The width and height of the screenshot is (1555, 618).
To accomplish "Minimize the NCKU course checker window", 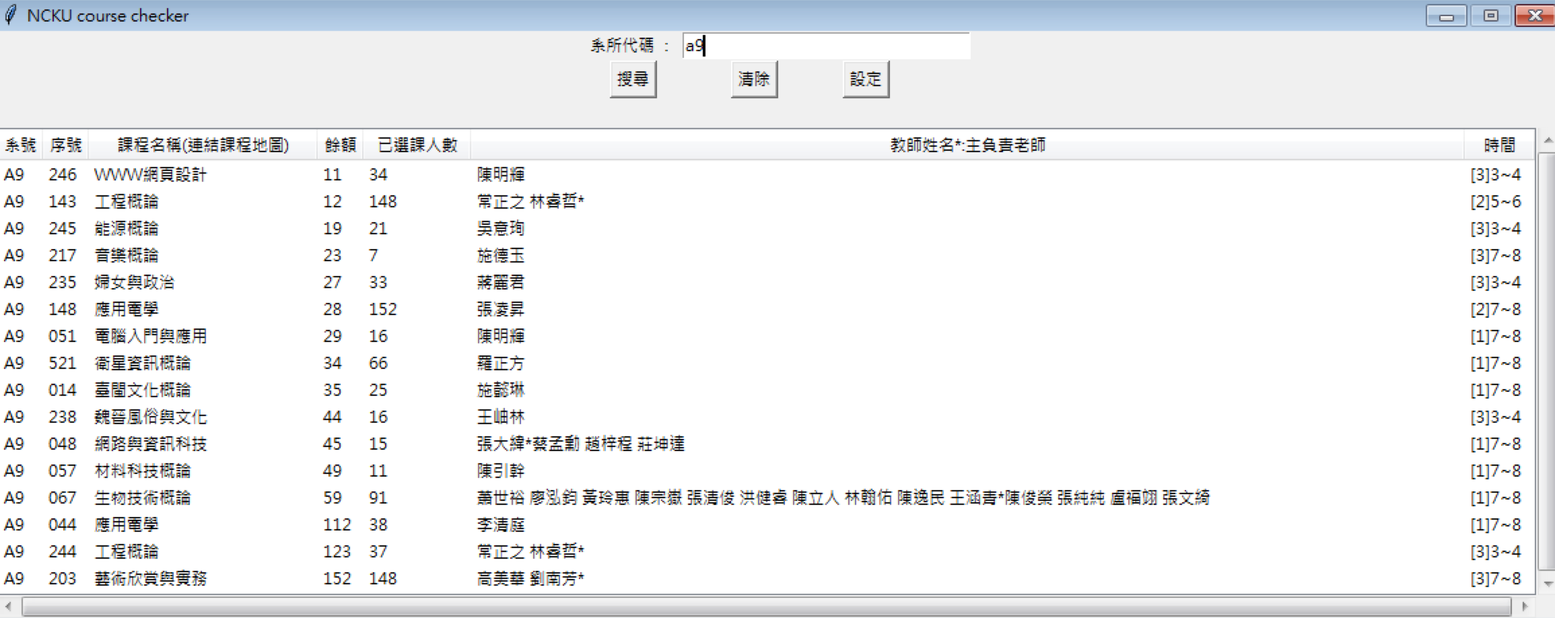I will [x=1446, y=15].
